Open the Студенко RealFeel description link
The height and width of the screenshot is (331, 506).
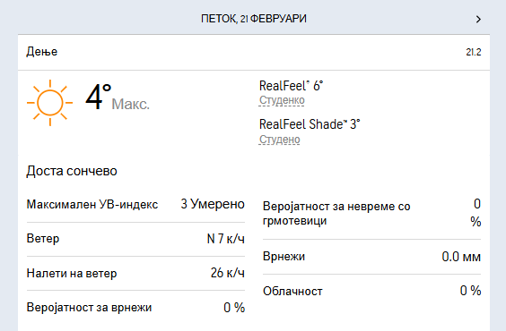[x=282, y=100]
